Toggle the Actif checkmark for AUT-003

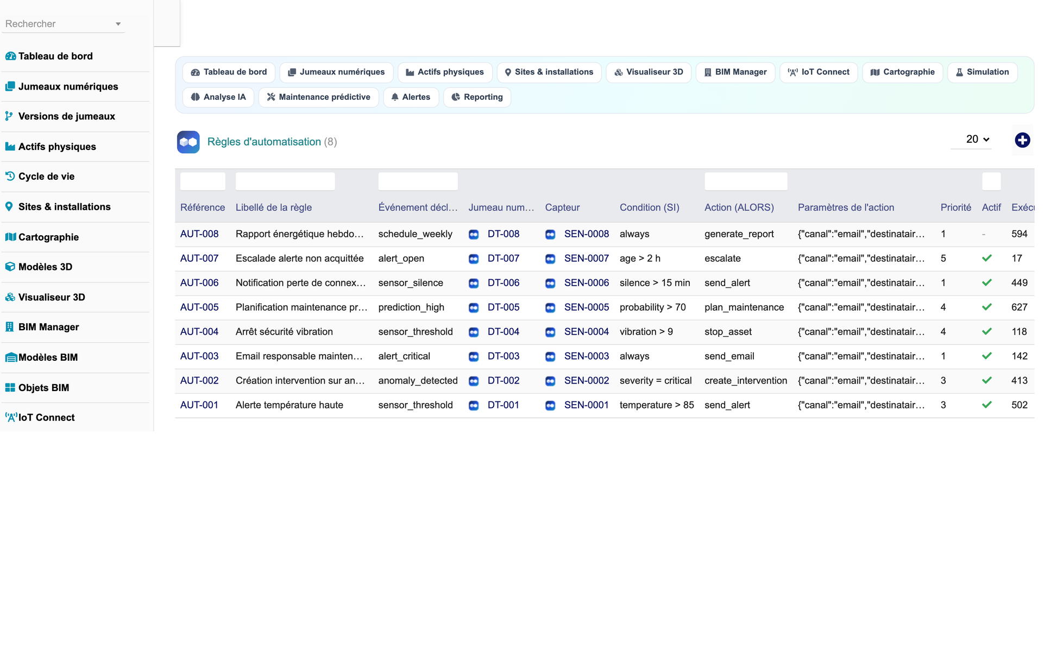point(987,356)
